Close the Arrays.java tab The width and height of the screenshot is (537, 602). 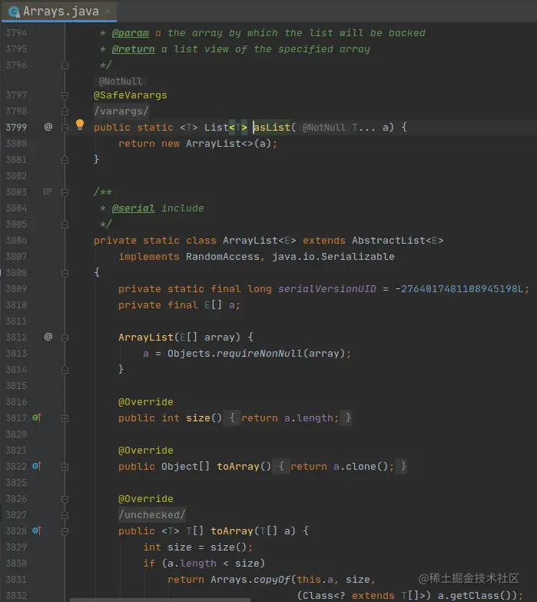pos(108,12)
